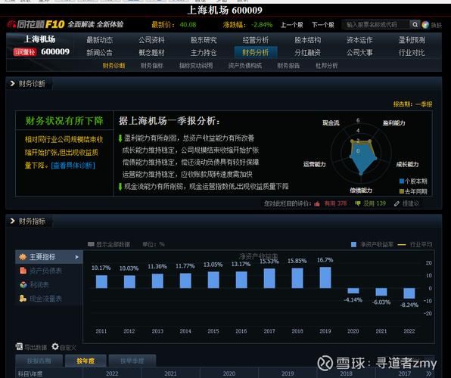Switch to the 财务报告 sub-tab
This screenshot has width=451, height=378.
tap(288, 66)
